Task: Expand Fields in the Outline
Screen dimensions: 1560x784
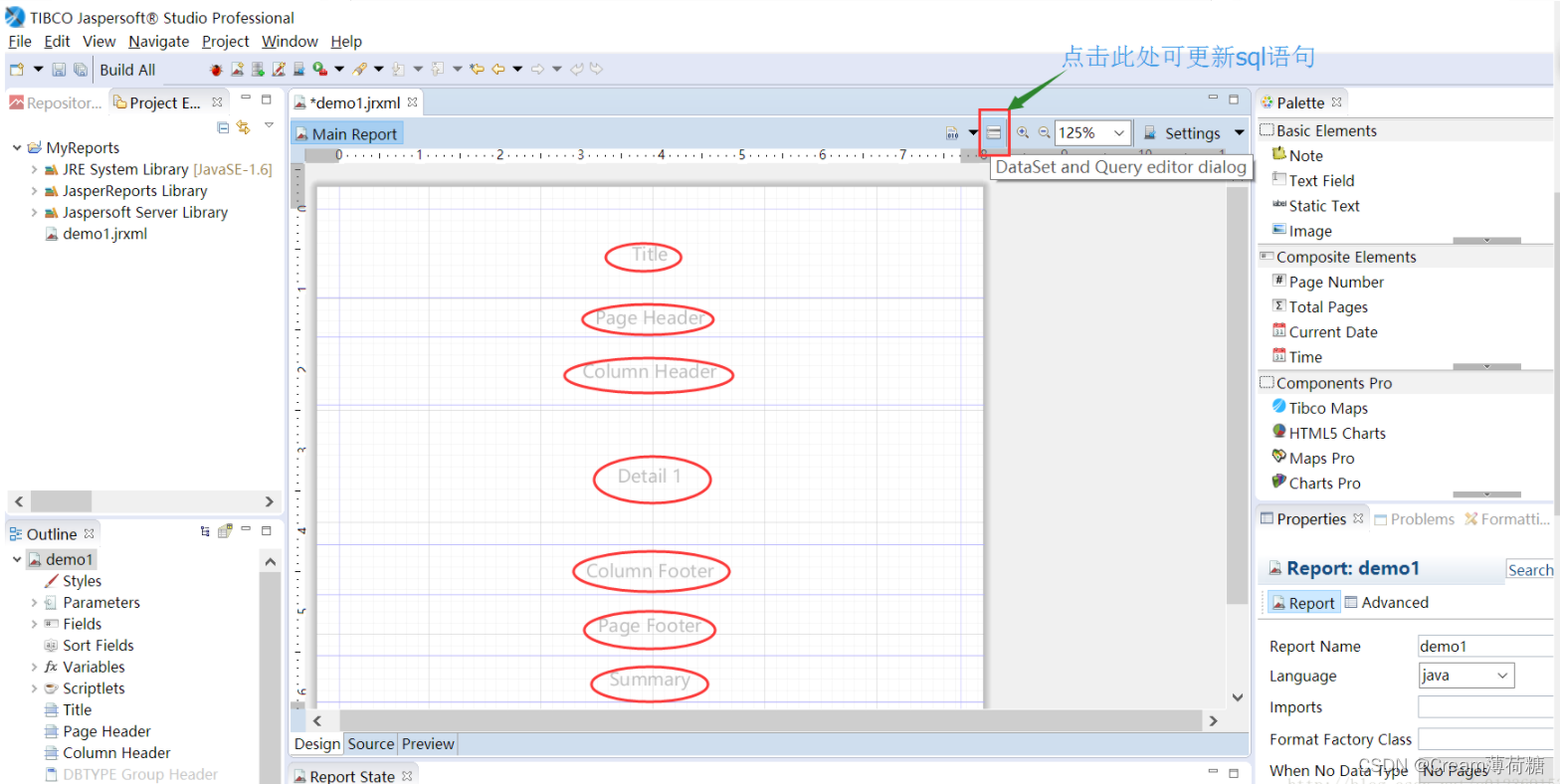Action: click(34, 625)
